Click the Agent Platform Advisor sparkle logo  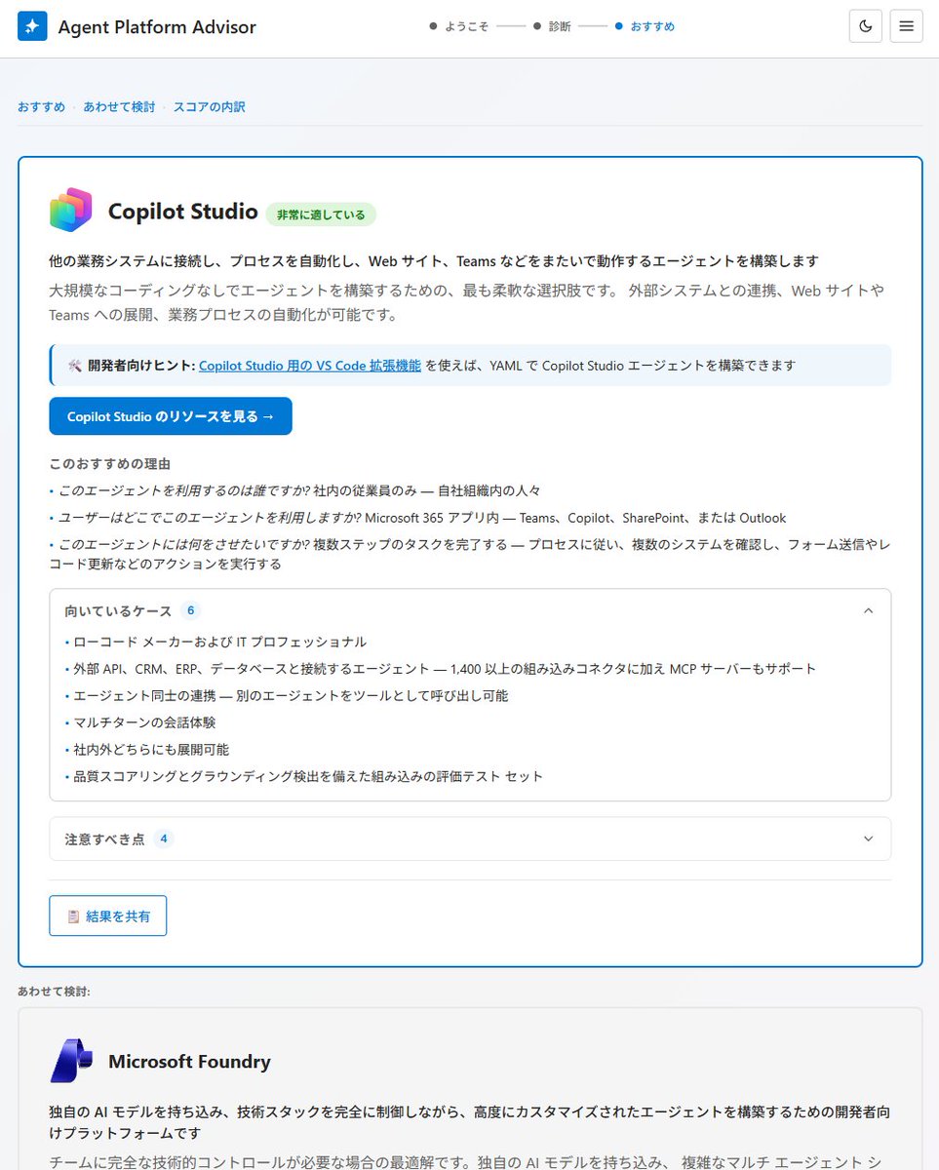coord(32,25)
